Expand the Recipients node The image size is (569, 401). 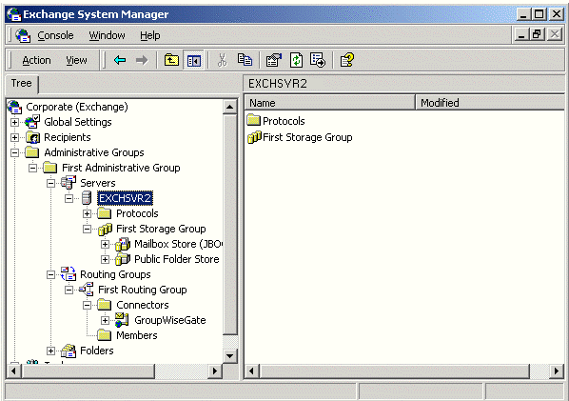point(14,138)
